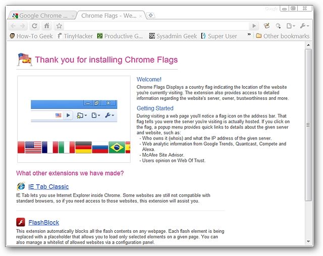The width and height of the screenshot is (323, 256).
Task: Open the Page menu dropdown
Action: coord(291,26)
